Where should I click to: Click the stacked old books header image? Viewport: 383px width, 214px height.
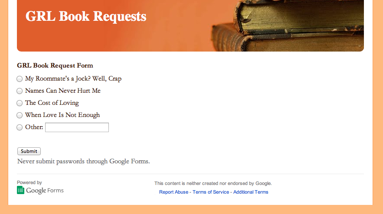(x=288, y=26)
